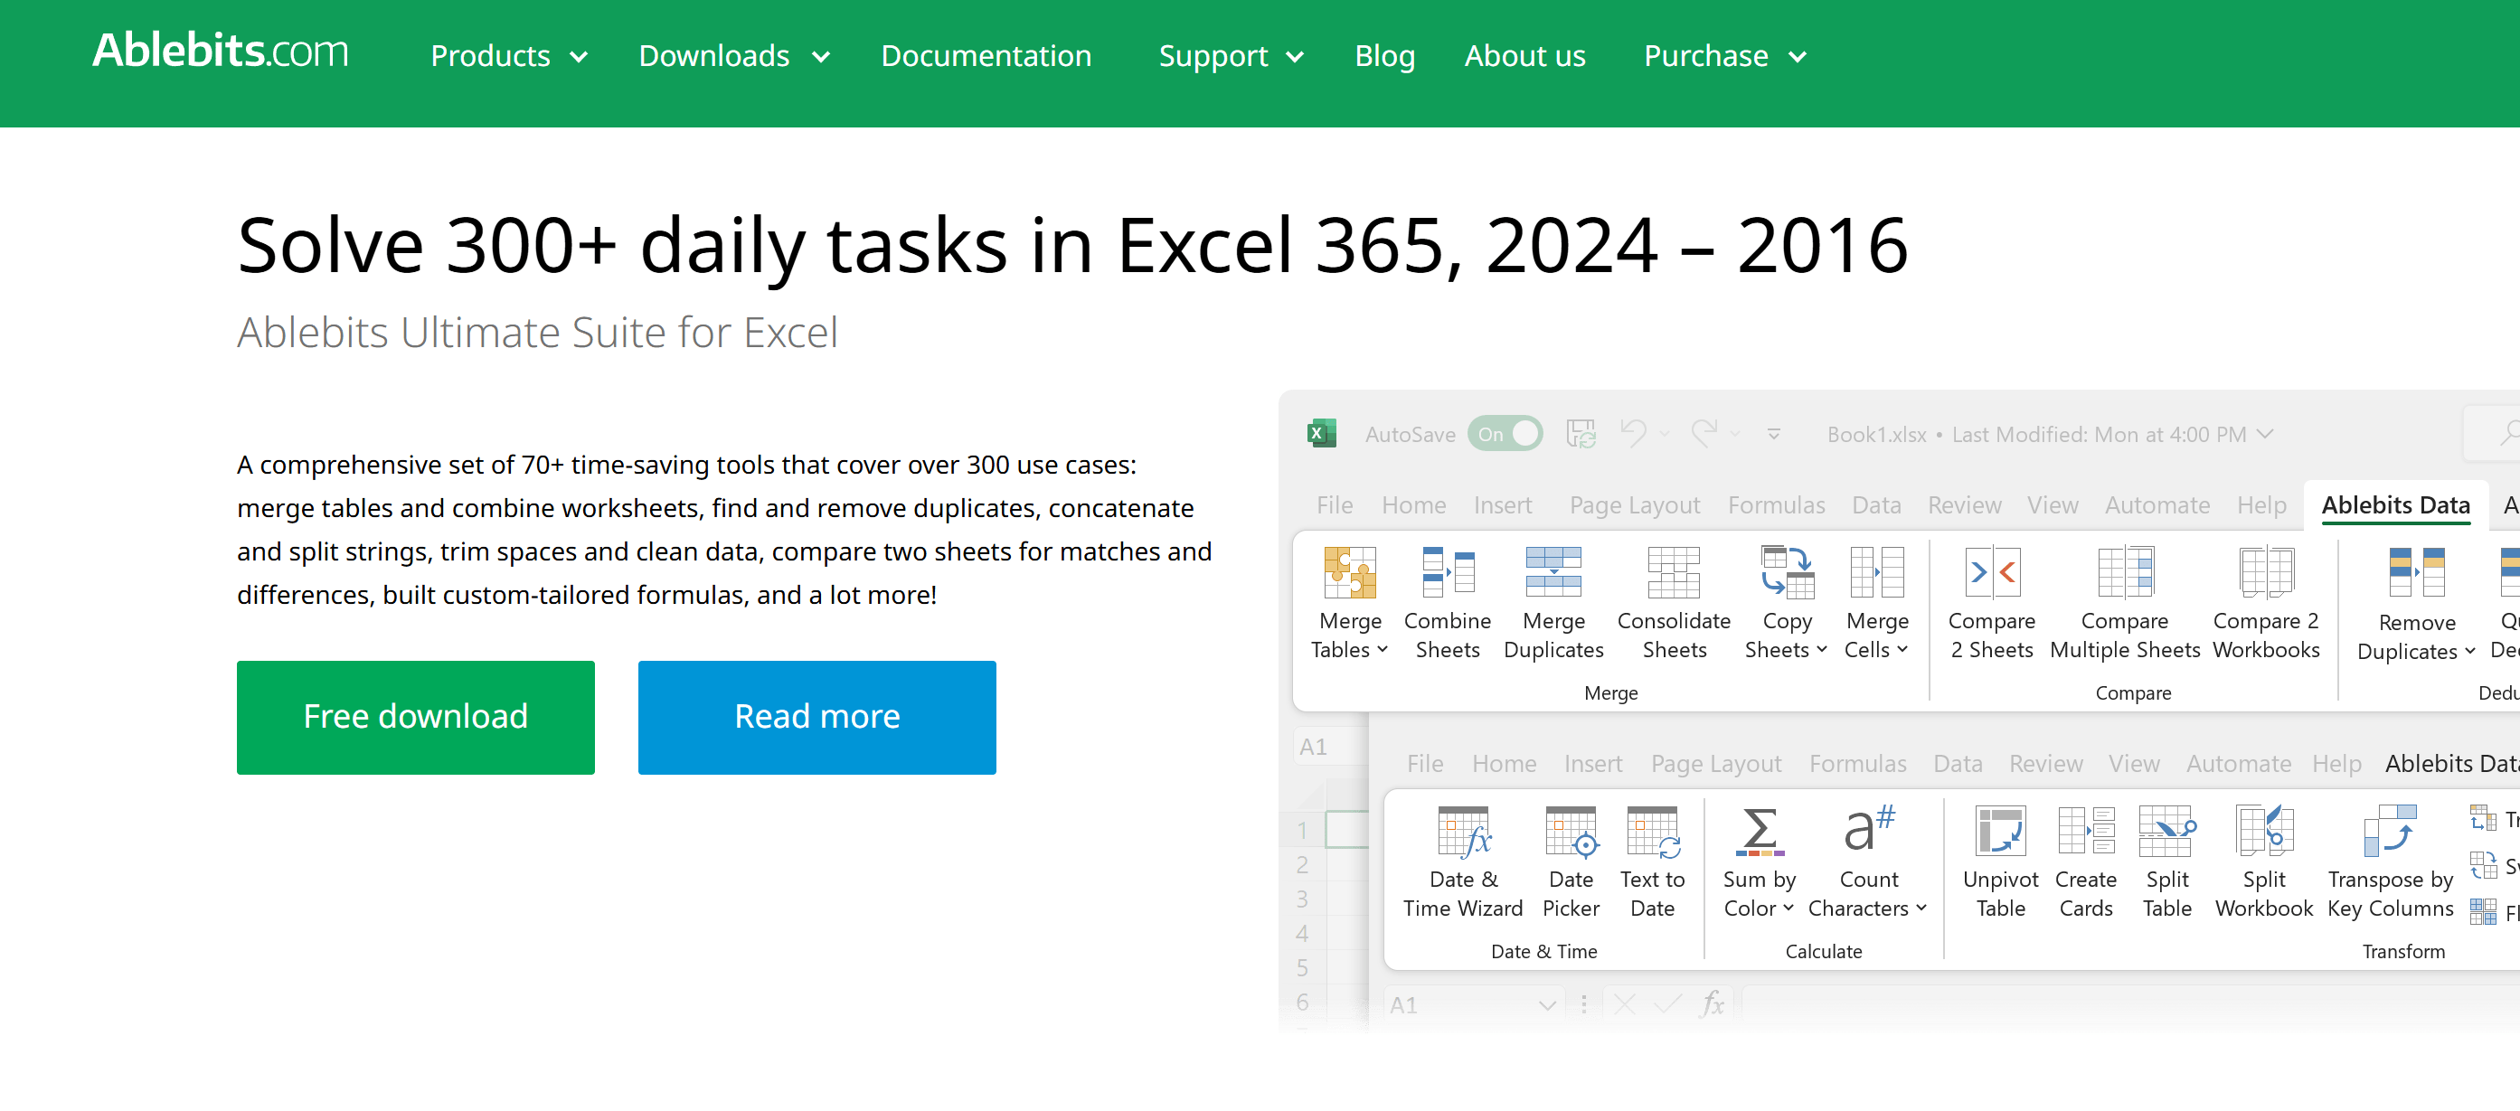2520x1111 pixels.
Task: Select the Create Cards tool icon
Action: click(2085, 831)
